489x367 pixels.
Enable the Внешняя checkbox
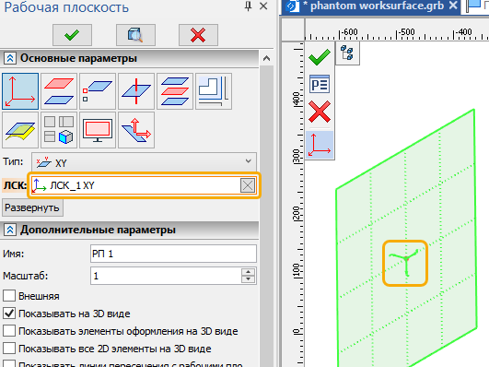click(x=9, y=295)
